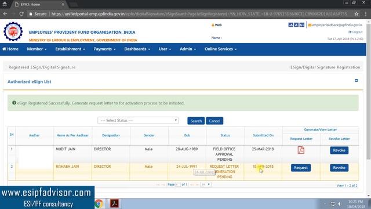Open the User dropdown menu
Image resolution: width=371 pixels, height=209 pixels.
(x=165, y=49)
